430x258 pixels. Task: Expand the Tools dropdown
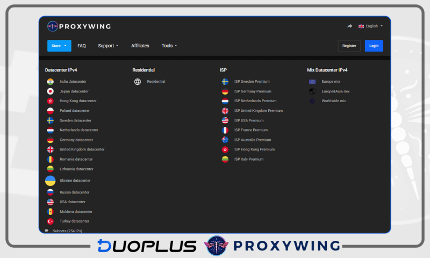(169, 46)
